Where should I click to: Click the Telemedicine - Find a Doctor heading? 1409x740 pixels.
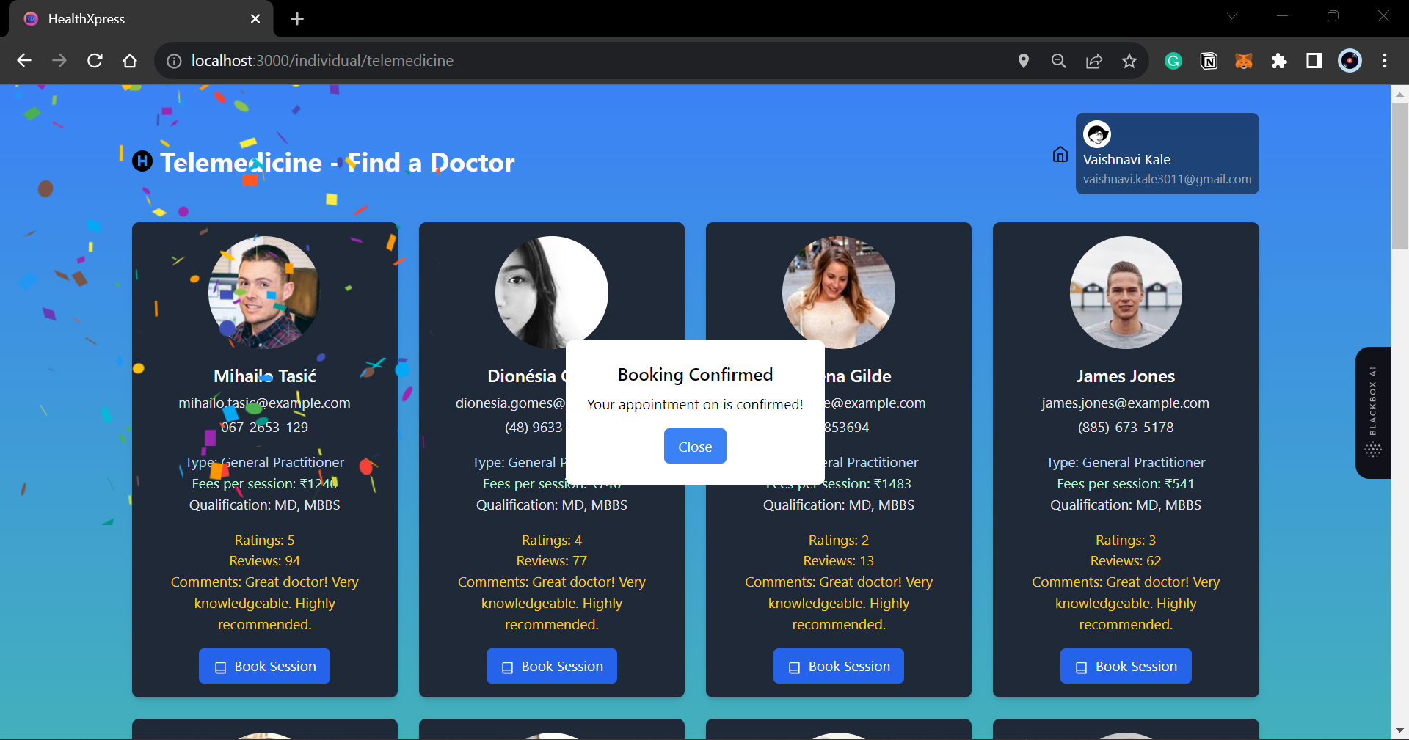(x=338, y=162)
